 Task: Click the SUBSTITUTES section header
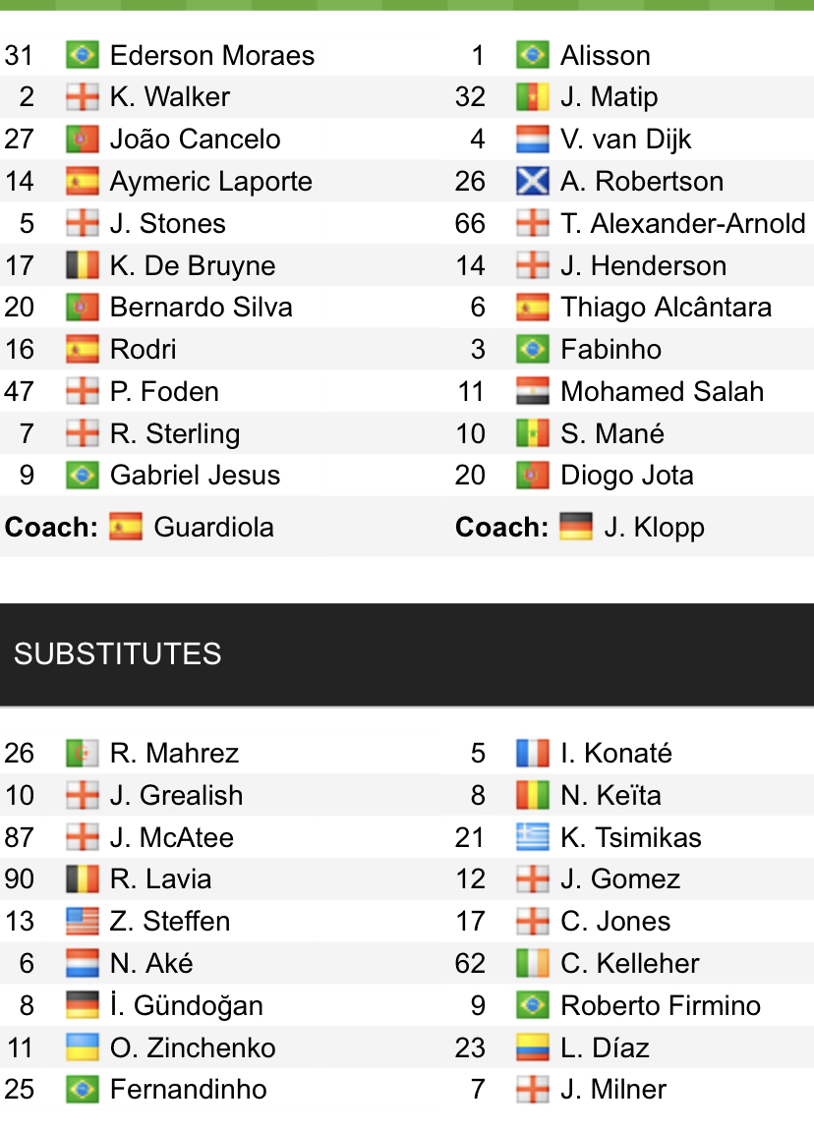point(118,654)
